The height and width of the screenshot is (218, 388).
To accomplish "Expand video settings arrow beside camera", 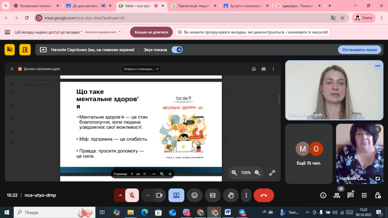I will pos(148,195).
